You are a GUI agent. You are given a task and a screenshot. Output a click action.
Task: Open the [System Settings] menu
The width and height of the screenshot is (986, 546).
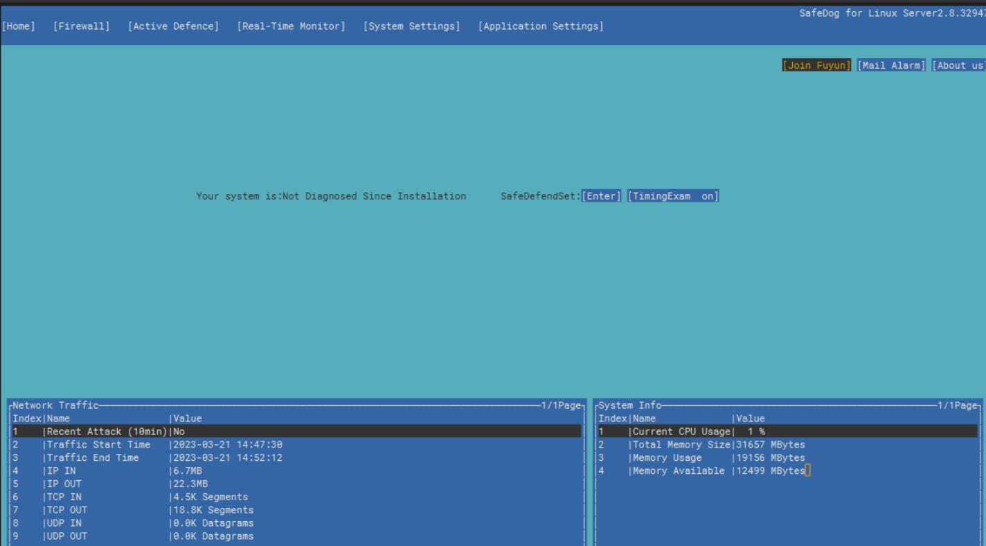411,26
